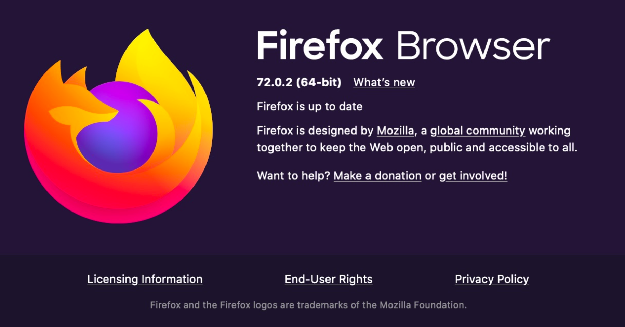Click the 72.0.2 (64-bit) version text

coord(299,82)
